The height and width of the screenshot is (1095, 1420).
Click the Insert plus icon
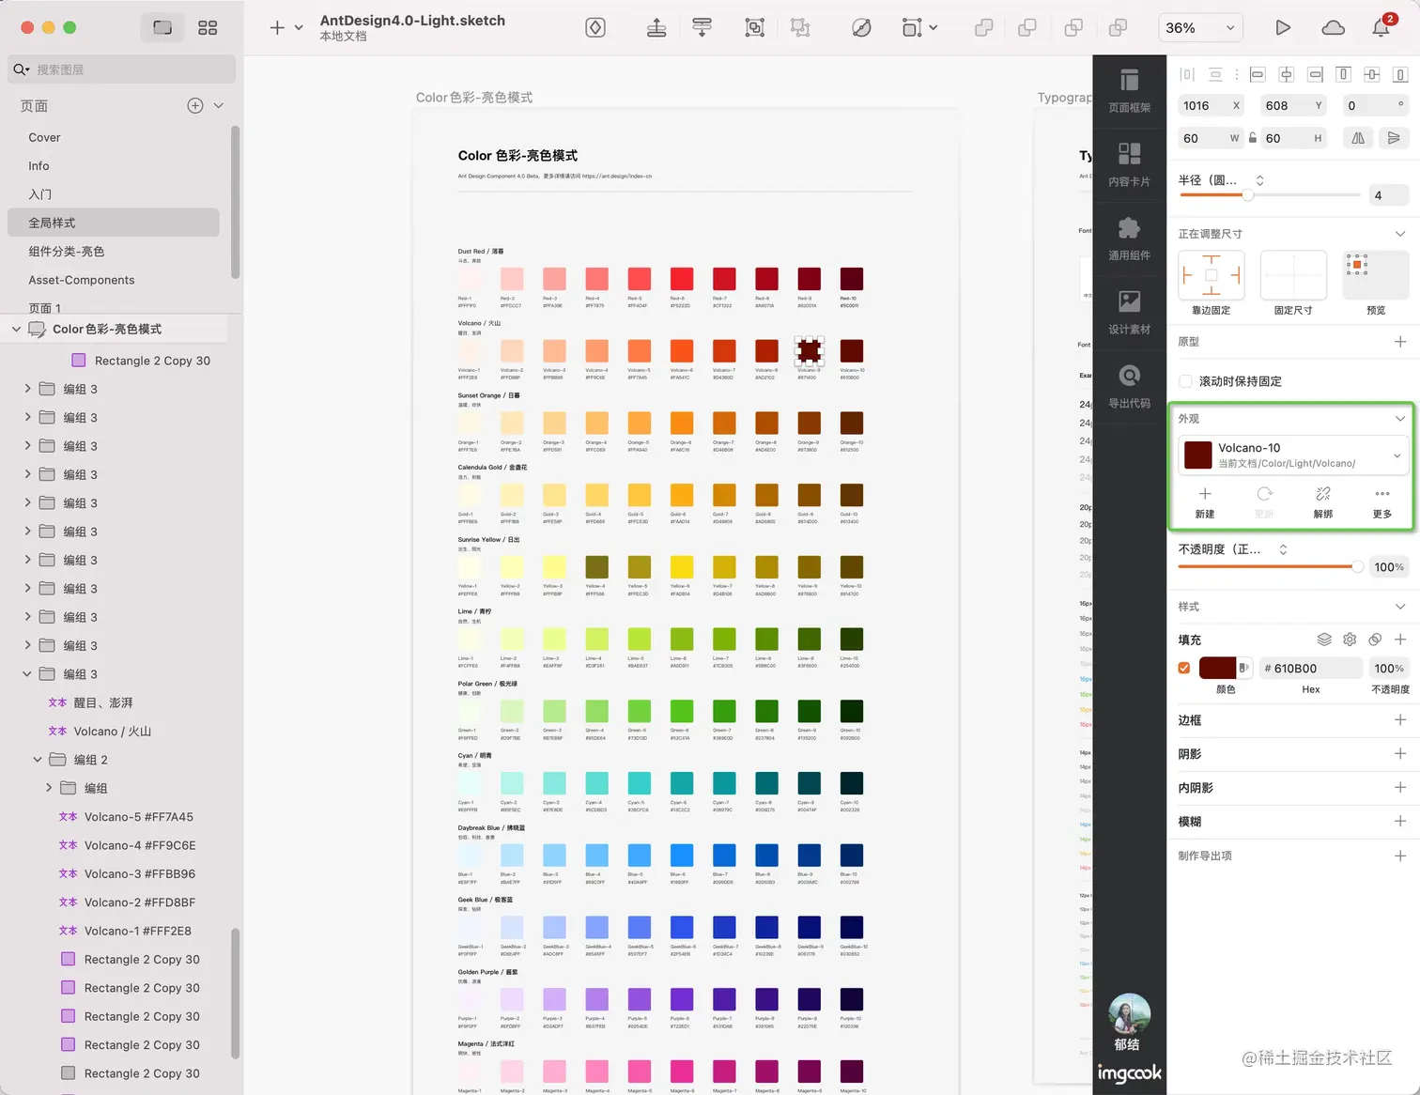click(x=277, y=28)
